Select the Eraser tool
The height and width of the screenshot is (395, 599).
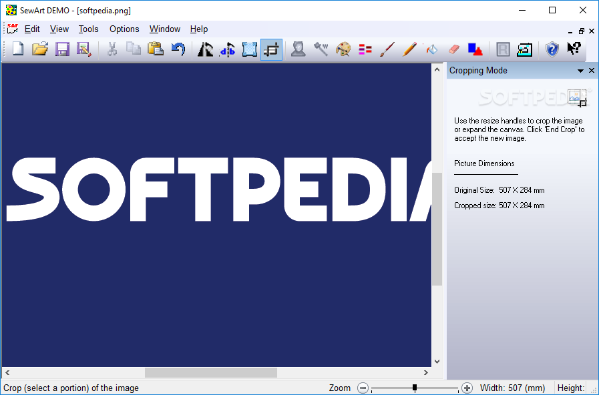pos(454,49)
